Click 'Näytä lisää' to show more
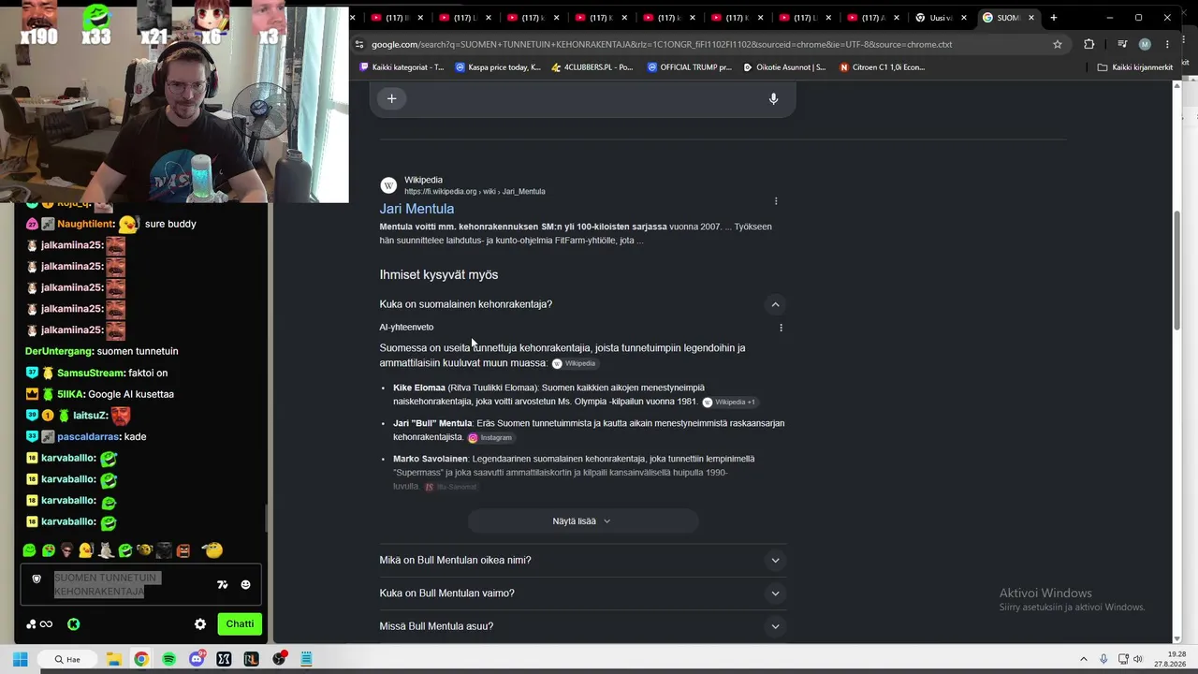1198x674 pixels. point(582,521)
